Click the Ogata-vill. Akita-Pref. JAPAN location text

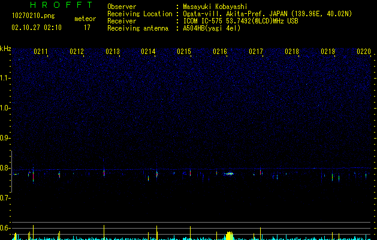click(267, 14)
